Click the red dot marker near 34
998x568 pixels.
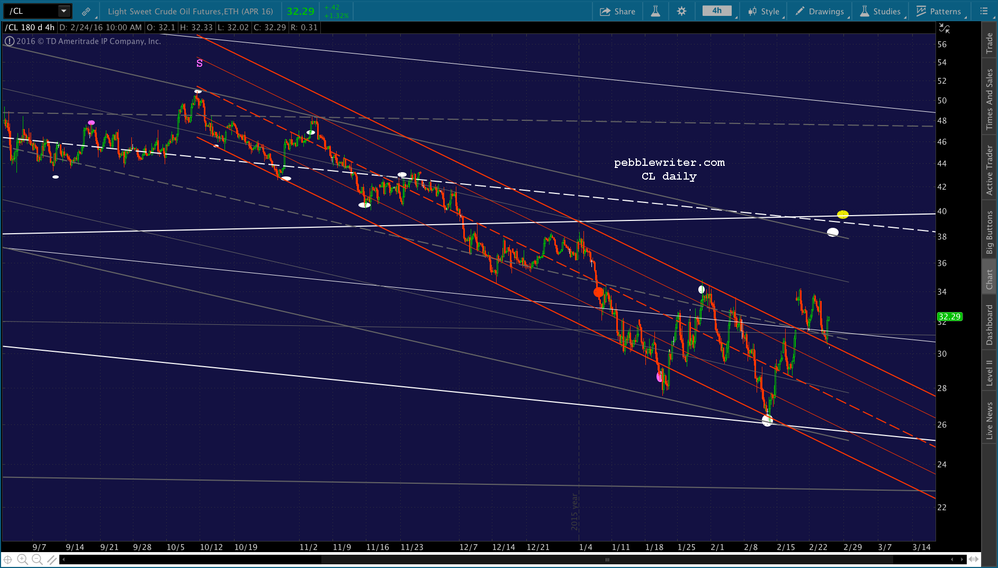[x=599, y=292]
